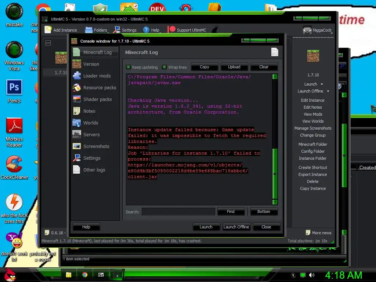The height and width of the screenshot is (282, 376).
Task: Click Help button in console window
Action: (x=86, y=227)
